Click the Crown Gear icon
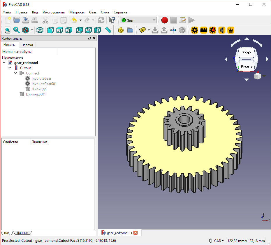 pyautogui.click(x=231, y=30)
